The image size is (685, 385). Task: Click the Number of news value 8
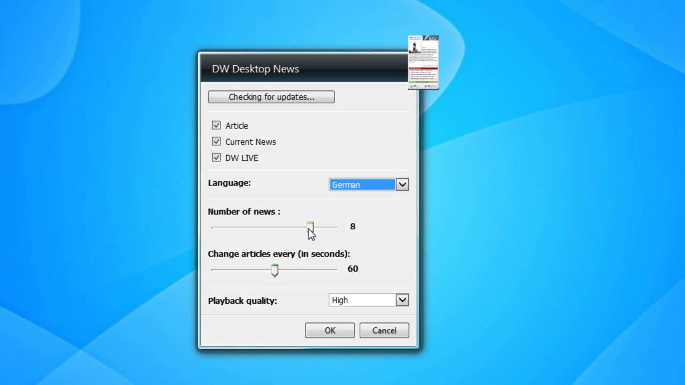click(x=353, y=226)
